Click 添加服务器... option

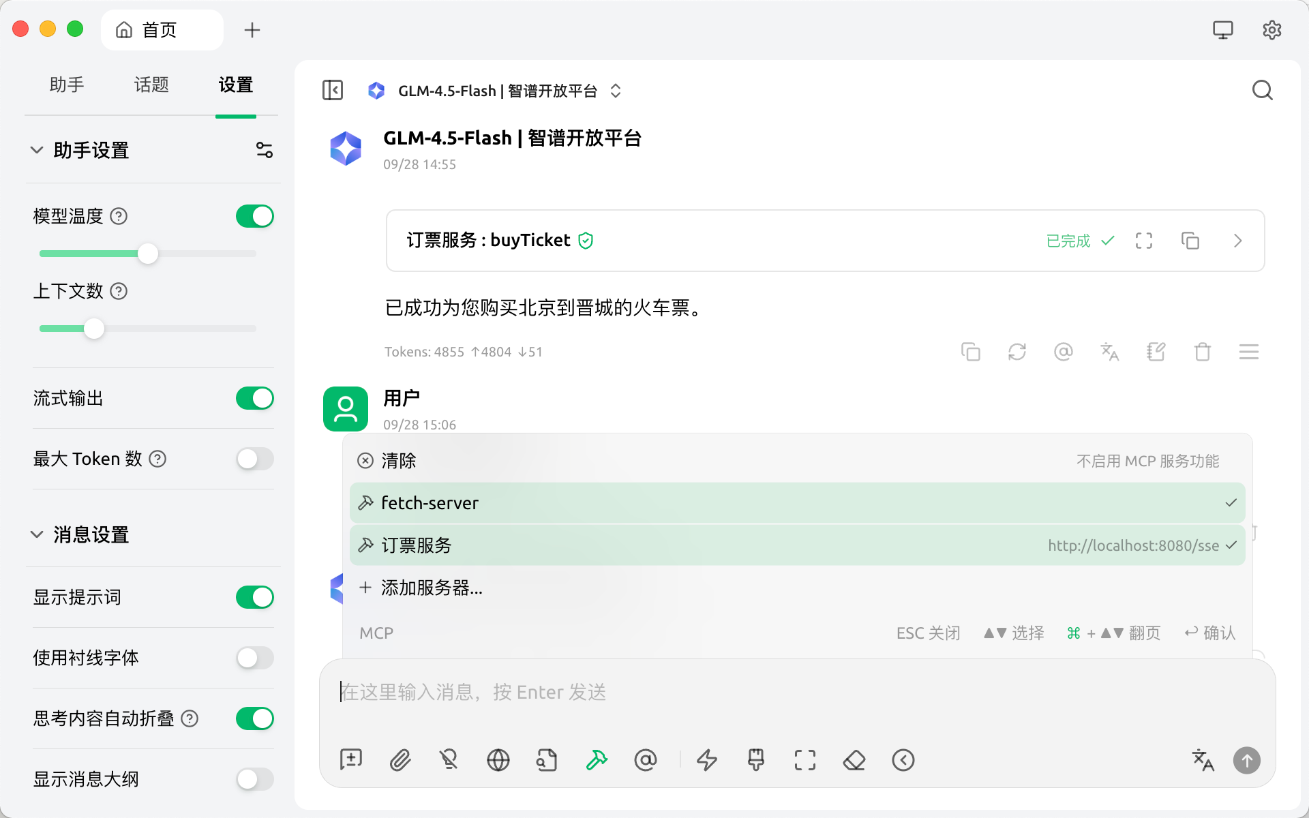click(431, 588)
